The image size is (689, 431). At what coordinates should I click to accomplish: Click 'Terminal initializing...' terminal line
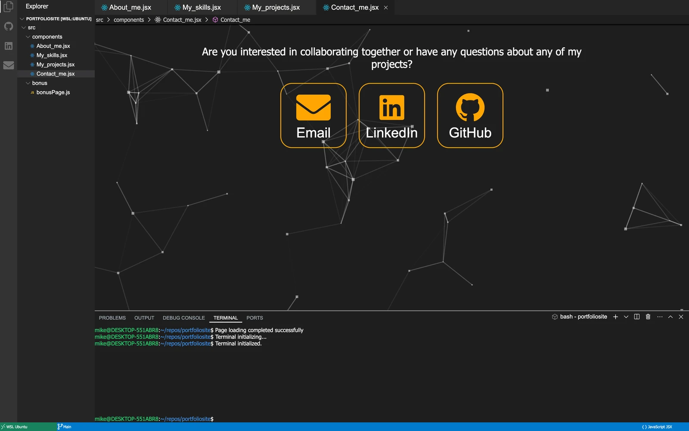click(241, 337)
